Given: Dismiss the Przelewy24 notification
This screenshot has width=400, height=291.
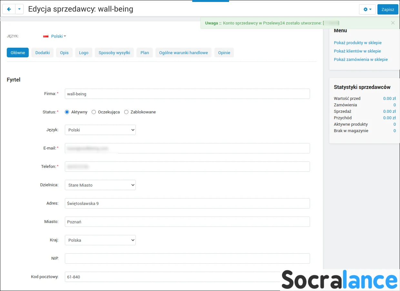Looking at the screenshot, I should (393, 23).
